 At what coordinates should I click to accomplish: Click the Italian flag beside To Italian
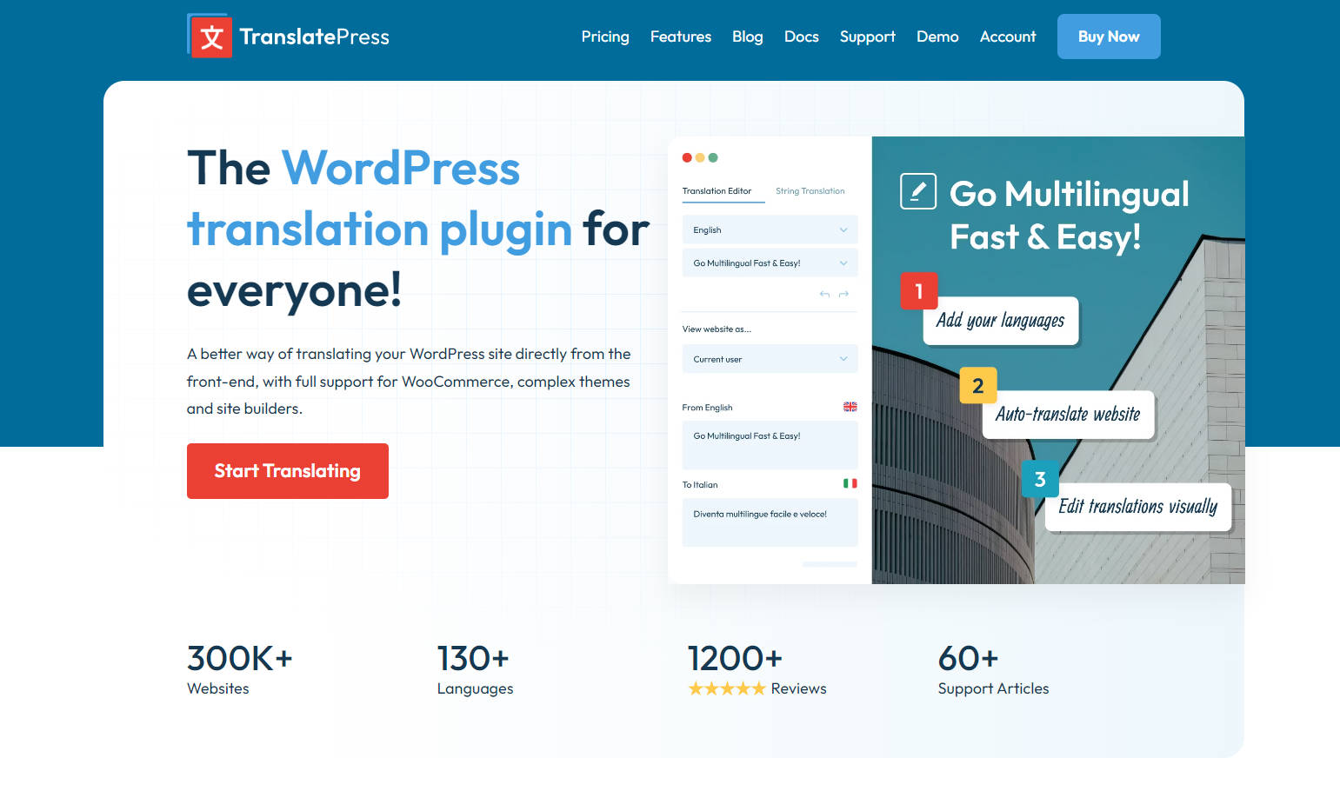point(850,483)
